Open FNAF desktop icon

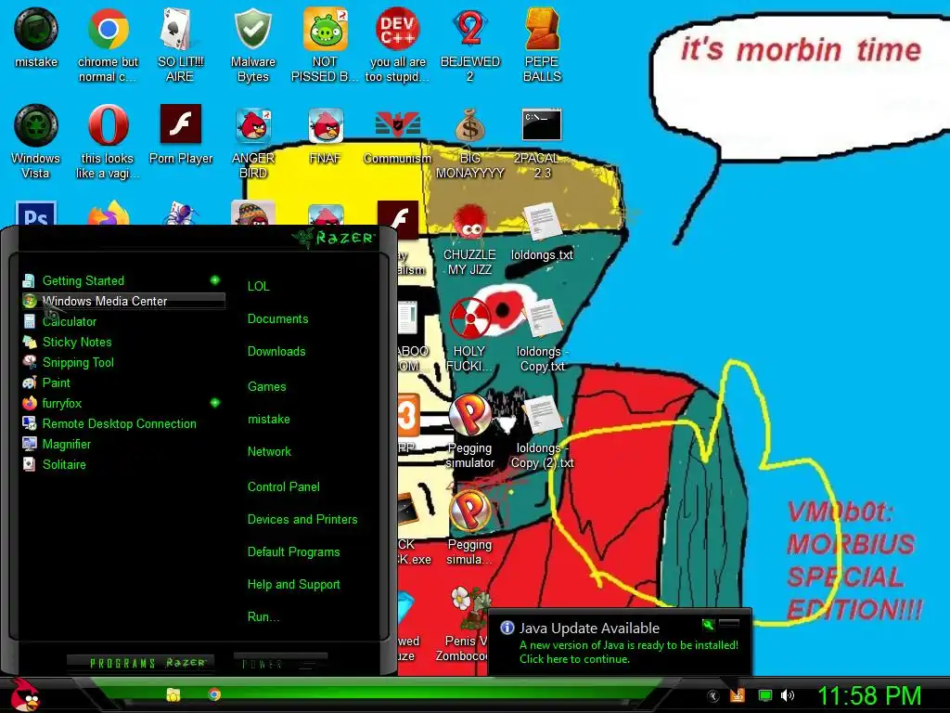coord(325,135)
